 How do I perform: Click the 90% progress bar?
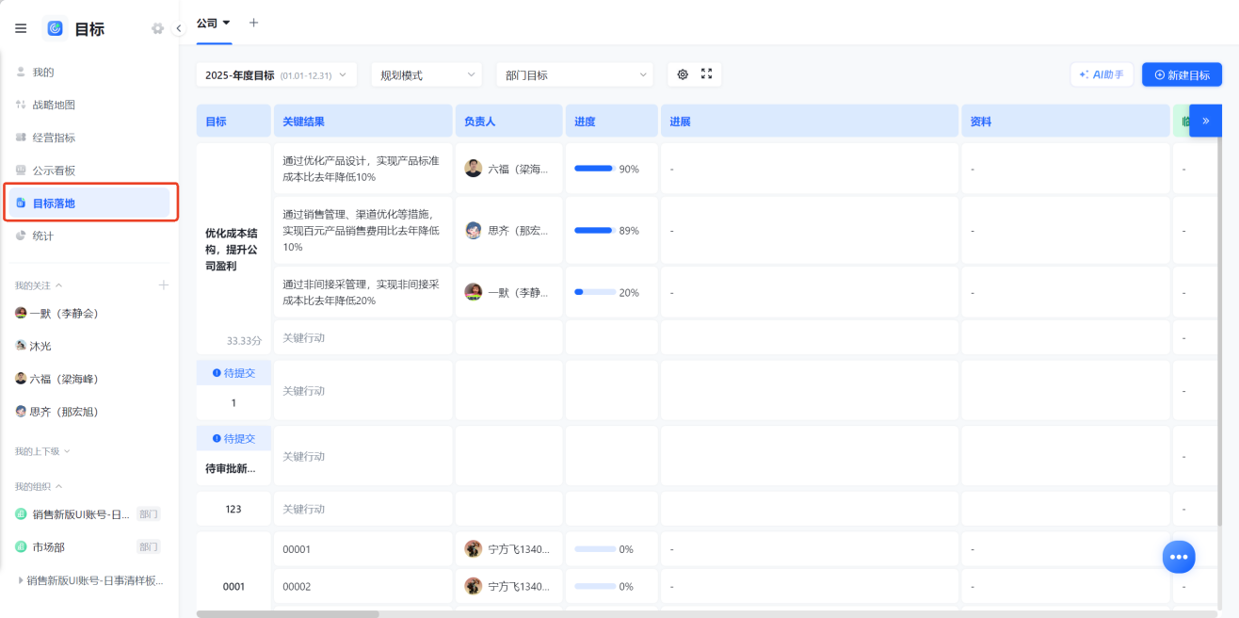click(x=595, y=169)
